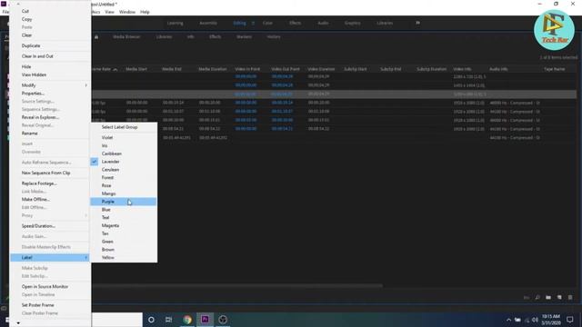Set label color to Rose
This screenshot has height=327, width=582.
tap(106, 185)
